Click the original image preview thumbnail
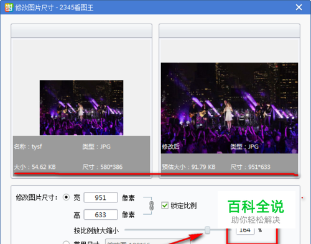Screen dimensions: 311x244 (81, 108)
